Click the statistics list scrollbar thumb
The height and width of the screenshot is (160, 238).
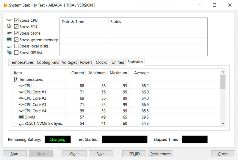(x=223, y=82)
